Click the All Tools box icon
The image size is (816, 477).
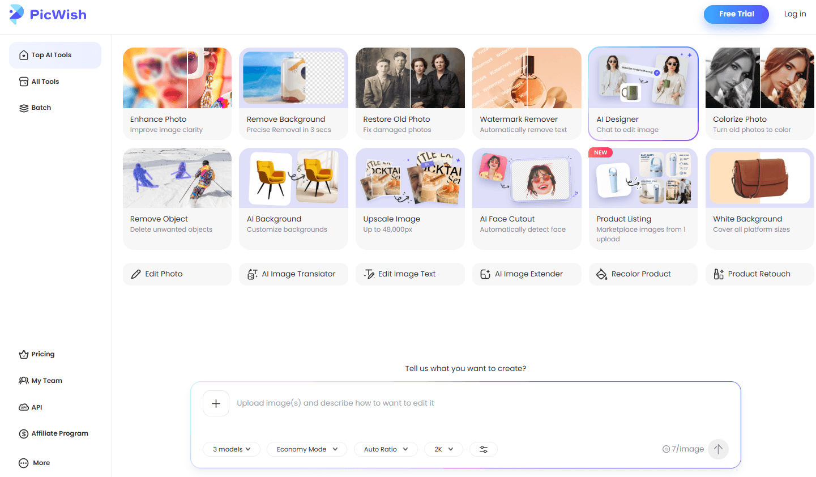click(x=24, y=82)
